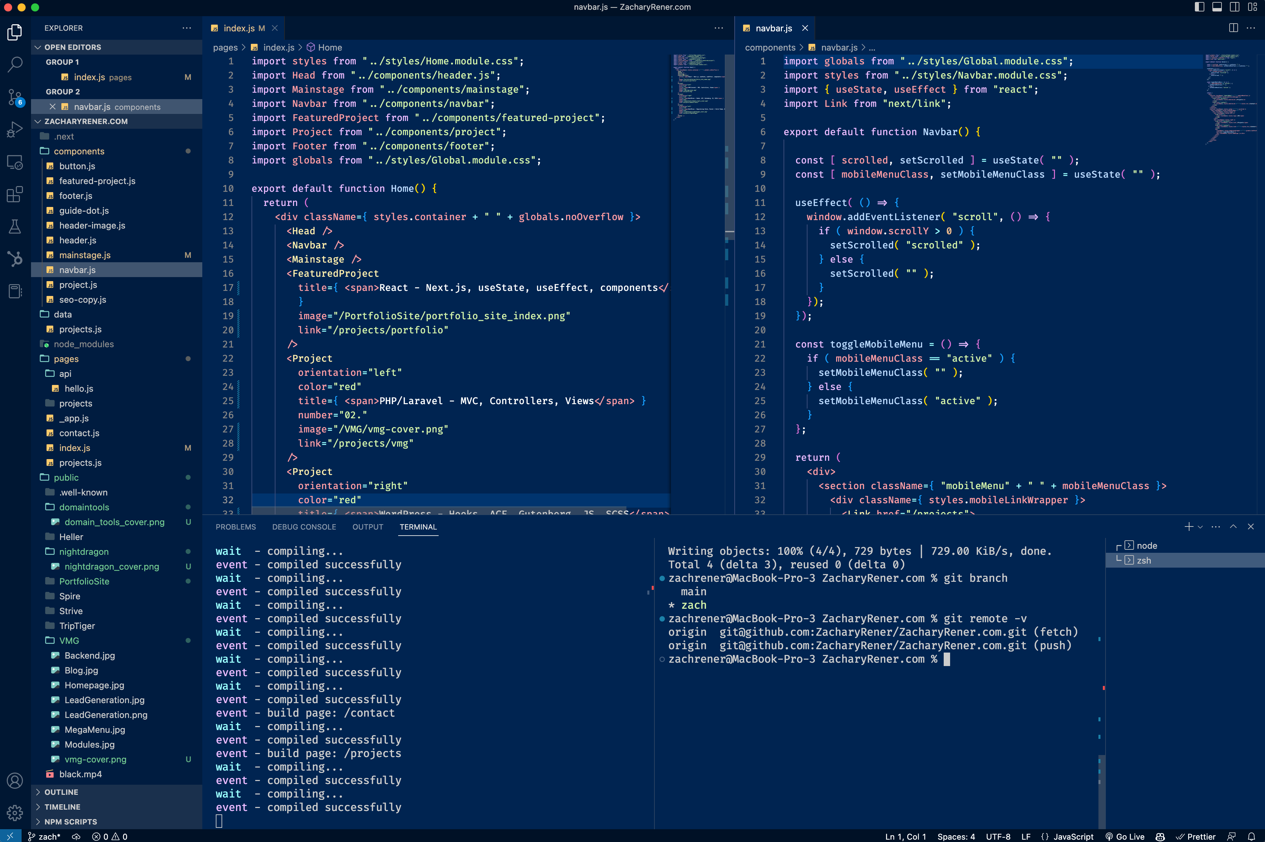Click UTF-8 encoding in status bar
This screenshot has height=842, width=1265.
coord(998,836)
